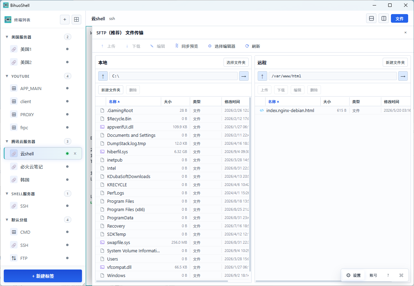Click the terminal icon beside PROXY
This screenshot has height=286, width=414.
click(14, 114)
